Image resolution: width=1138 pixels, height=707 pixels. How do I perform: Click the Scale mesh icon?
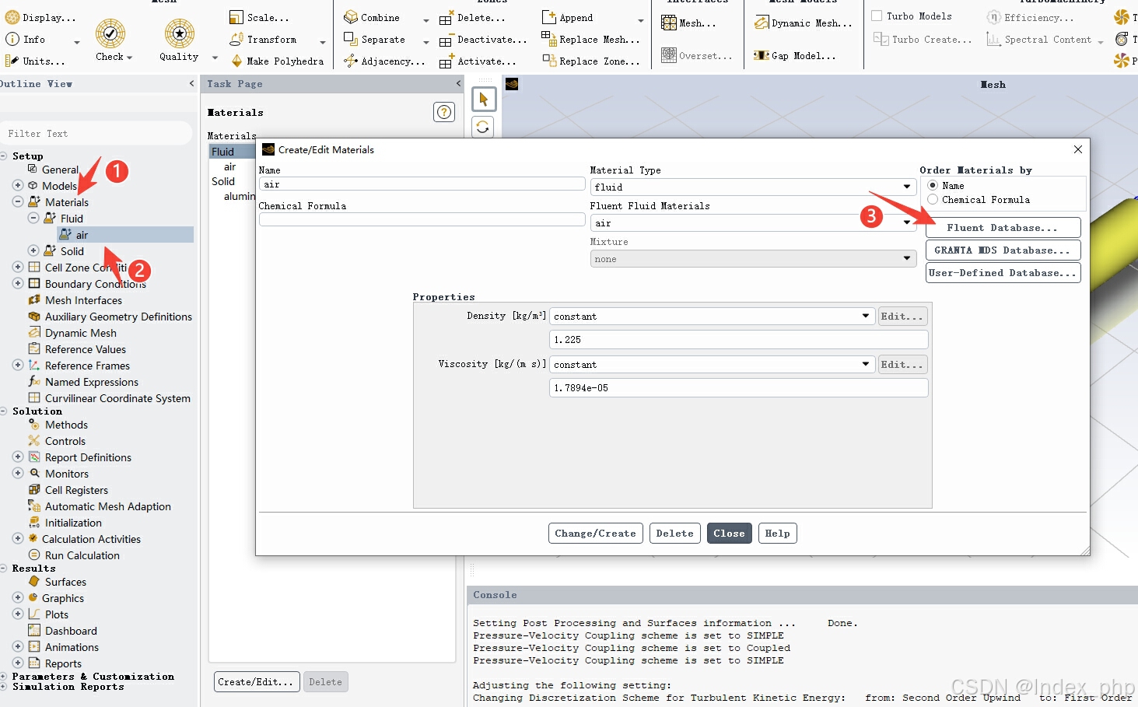tap(236, 17)
